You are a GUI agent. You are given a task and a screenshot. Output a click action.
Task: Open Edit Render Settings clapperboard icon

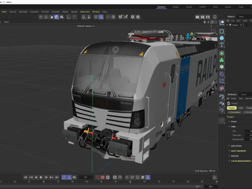coord(208,17)
